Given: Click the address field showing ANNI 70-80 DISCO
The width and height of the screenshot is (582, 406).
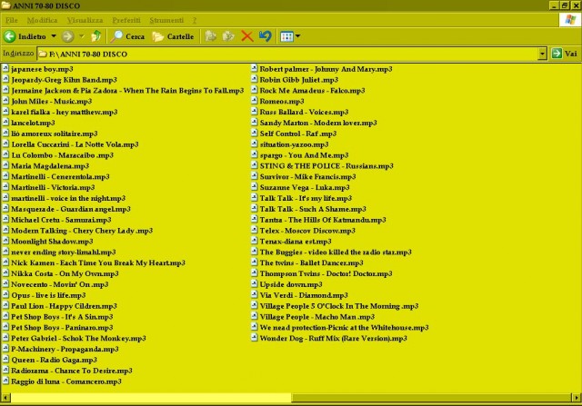Looking at the screenshot, I should (x=273, y=54).
